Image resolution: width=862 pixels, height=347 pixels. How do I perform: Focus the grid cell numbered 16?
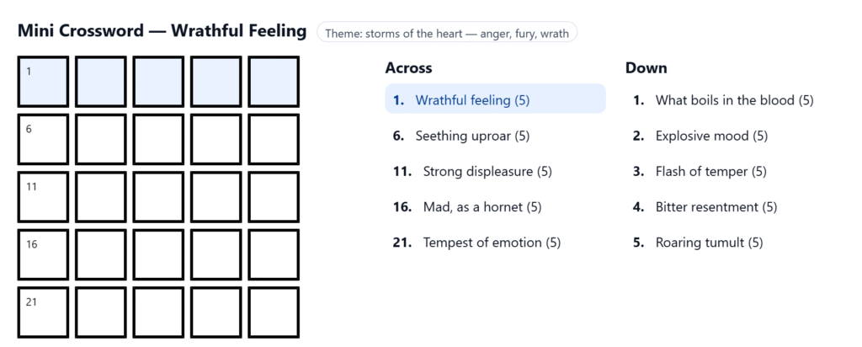[x=44, y=254]
